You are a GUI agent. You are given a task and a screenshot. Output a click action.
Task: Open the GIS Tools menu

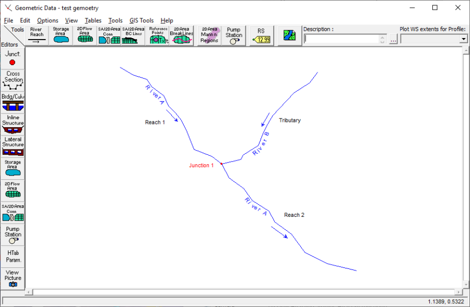click(x=142, y=20)
